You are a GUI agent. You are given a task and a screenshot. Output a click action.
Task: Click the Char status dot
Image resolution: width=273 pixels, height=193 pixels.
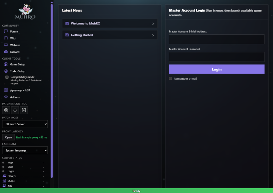tap(3, 167)
